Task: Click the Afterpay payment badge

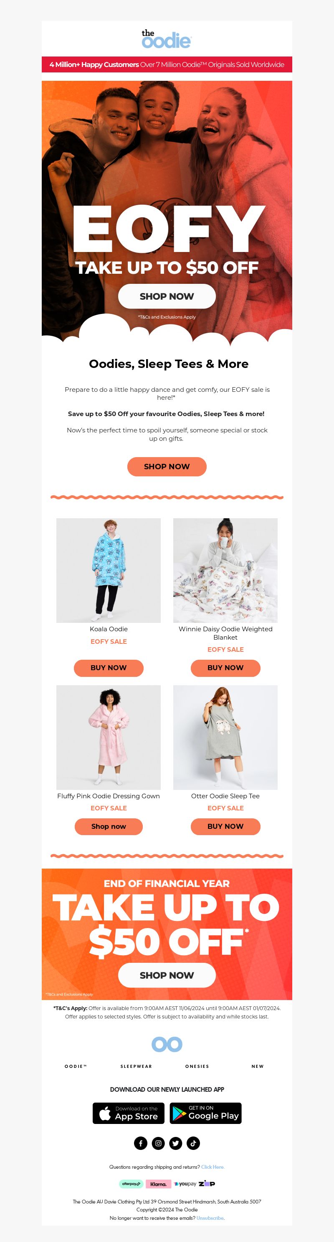Action: pyautogui.click(x=131, y=1184)
